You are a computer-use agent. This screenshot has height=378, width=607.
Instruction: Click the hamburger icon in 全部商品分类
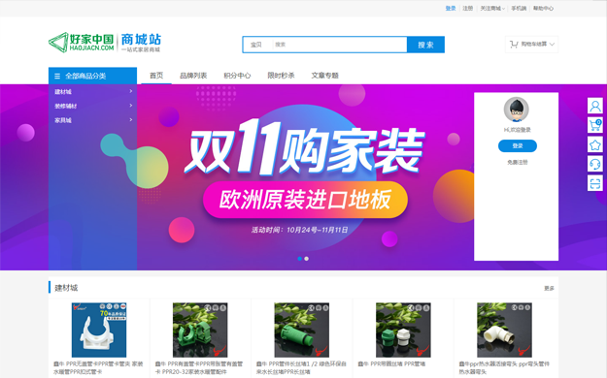[x=57, y=77]
